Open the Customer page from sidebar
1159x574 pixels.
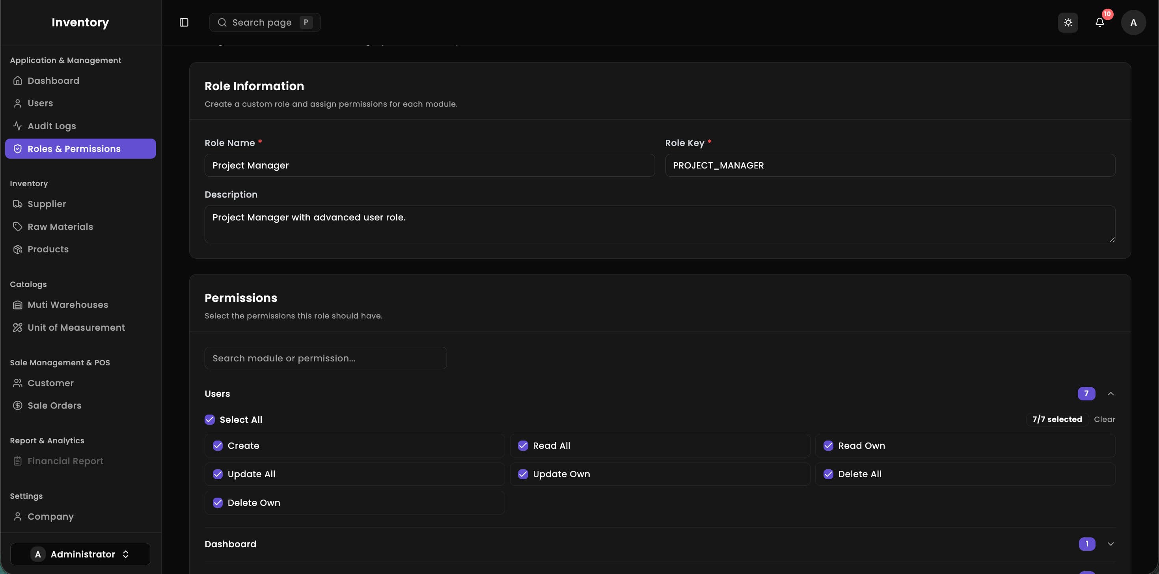[x=80, y=383]
